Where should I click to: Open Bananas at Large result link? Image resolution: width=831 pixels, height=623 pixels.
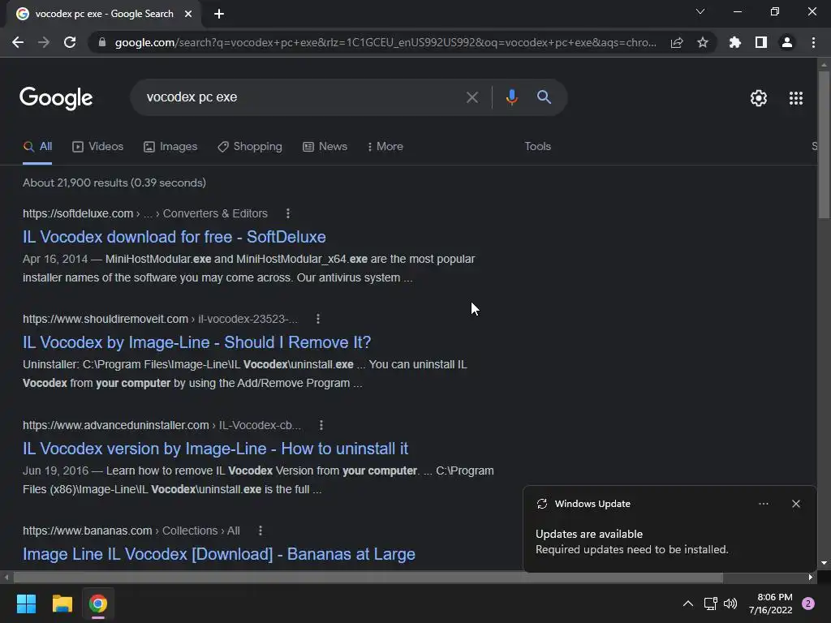(219, 554)
